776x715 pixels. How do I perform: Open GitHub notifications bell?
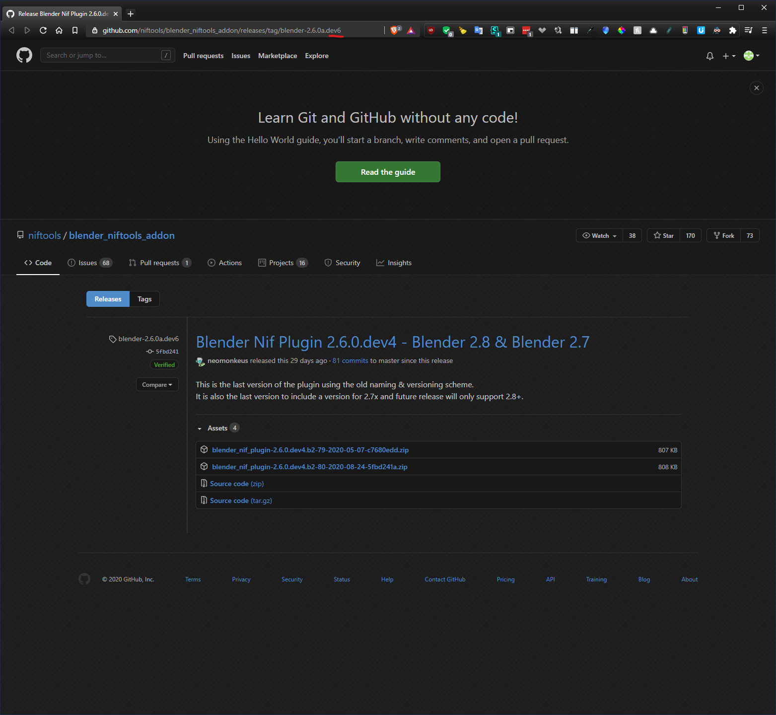click(x=710, y=56)
